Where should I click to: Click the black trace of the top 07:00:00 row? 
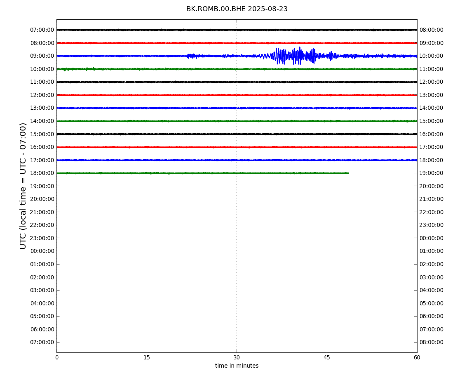(237, 30)
